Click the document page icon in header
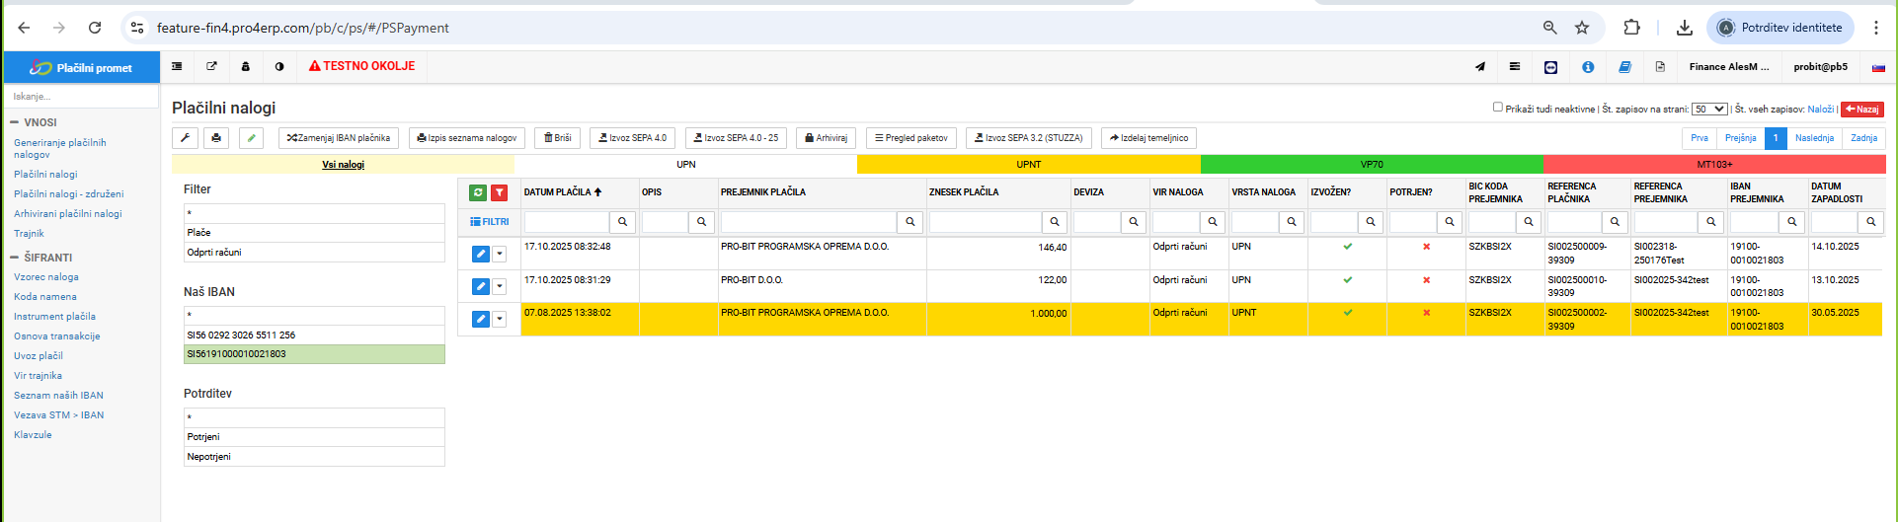 pos(1660,67)
